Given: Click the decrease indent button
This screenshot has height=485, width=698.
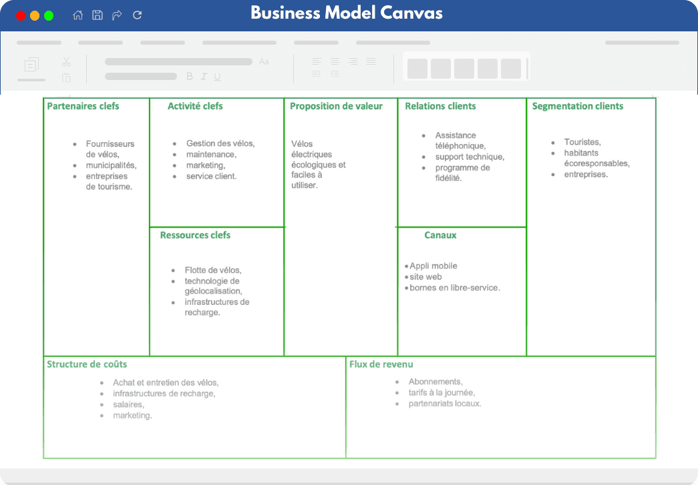Looking at the screenshot, I should [335, 73].
